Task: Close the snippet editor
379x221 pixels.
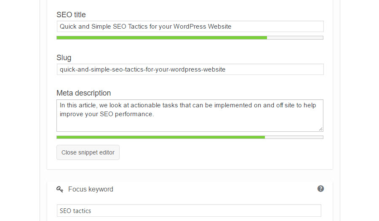Action: [x=88, y=152]
